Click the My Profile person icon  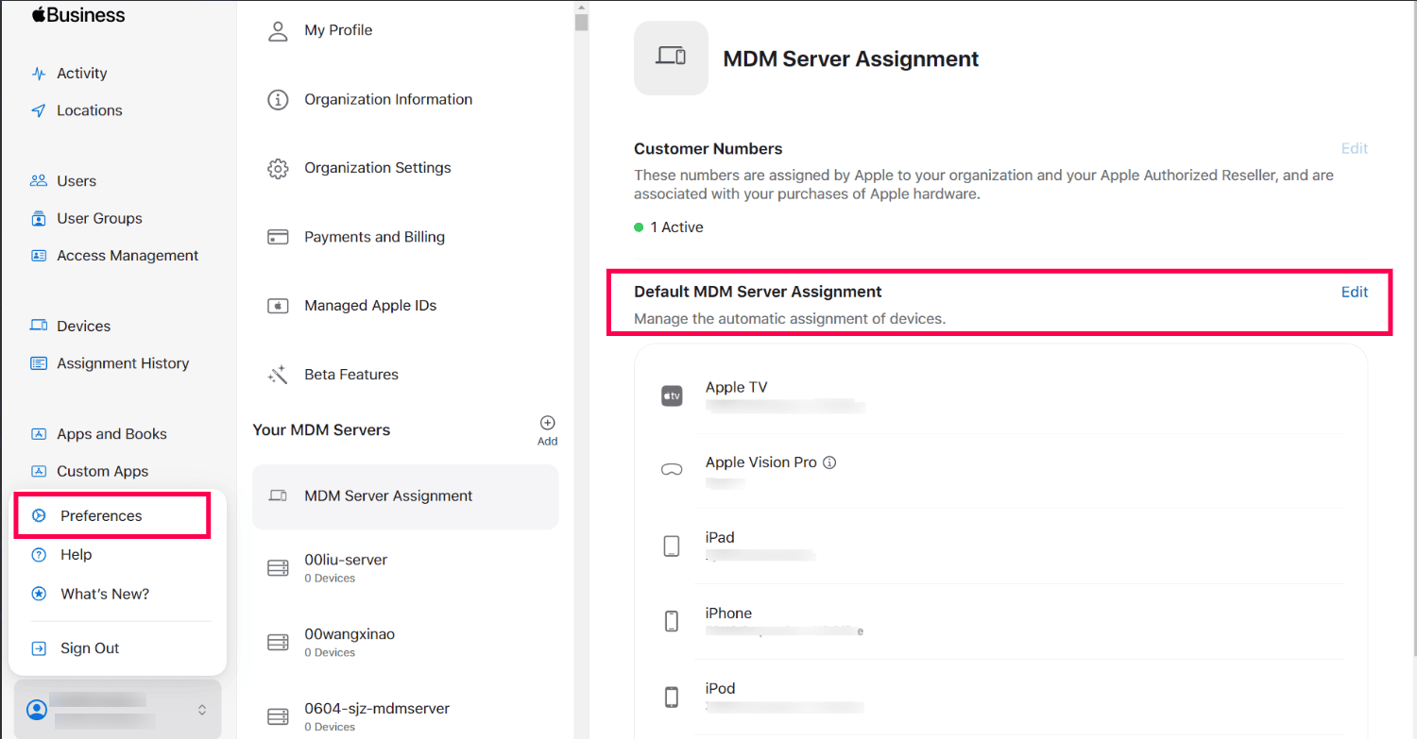278,31
